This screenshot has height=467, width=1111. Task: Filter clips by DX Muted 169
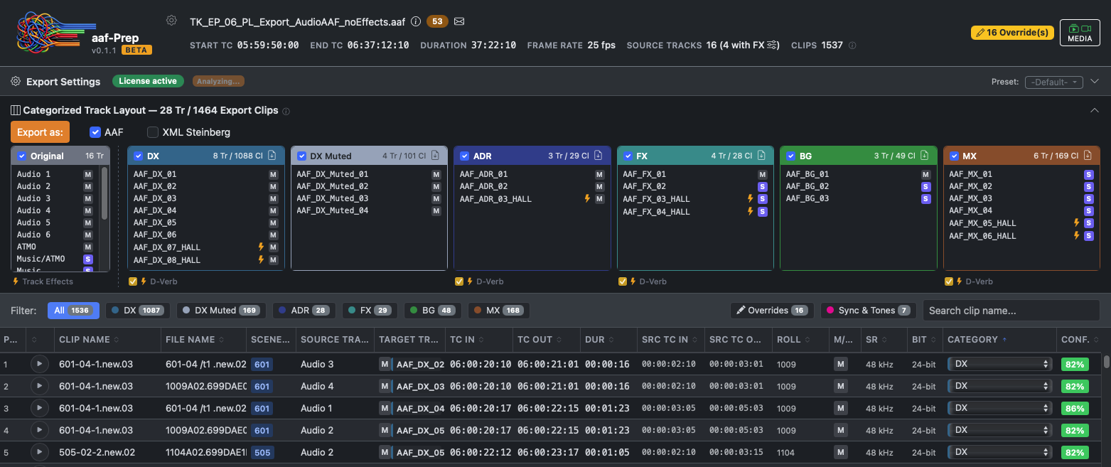(220, 311)
